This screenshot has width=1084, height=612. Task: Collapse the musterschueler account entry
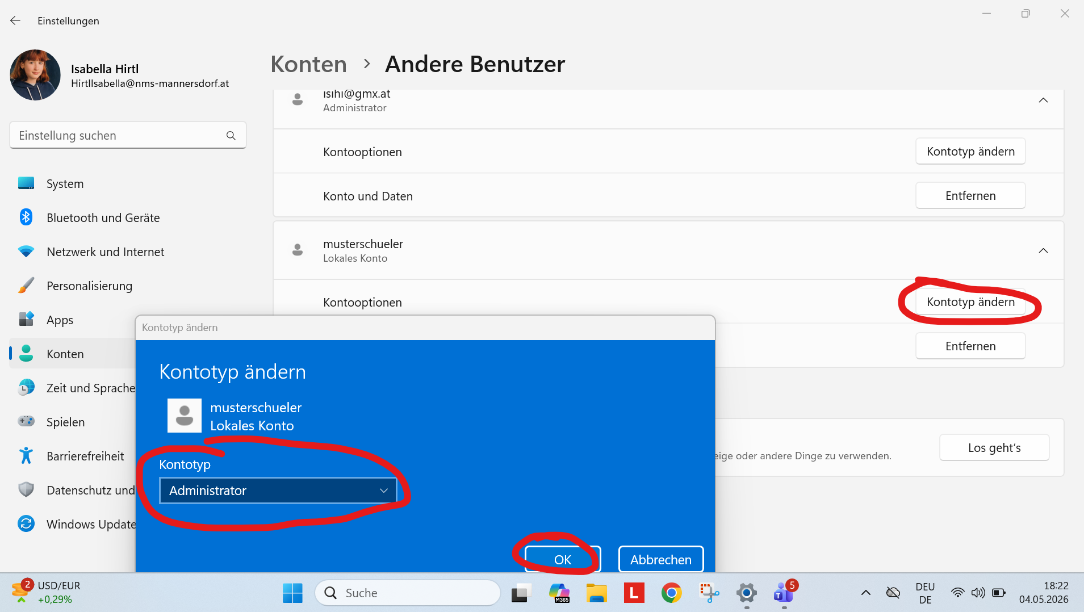pyautogui.click(x=1043, y=250)
